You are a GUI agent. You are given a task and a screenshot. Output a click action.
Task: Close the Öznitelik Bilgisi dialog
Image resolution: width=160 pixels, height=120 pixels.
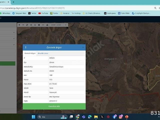click(x=83, y=47)
